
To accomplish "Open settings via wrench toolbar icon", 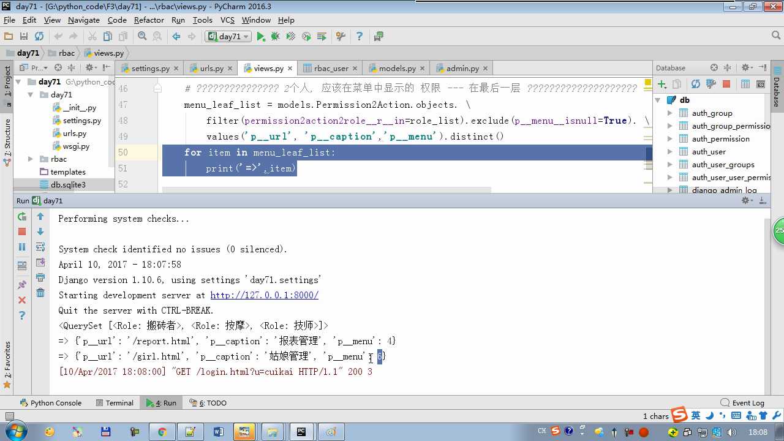I will tap(341, 37).
